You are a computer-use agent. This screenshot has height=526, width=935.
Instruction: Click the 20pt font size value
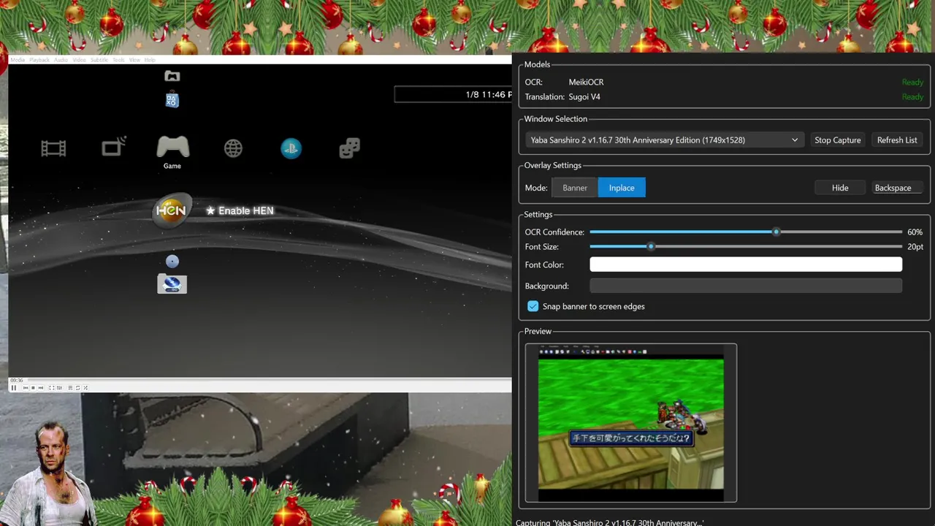[x=915, y=246]
